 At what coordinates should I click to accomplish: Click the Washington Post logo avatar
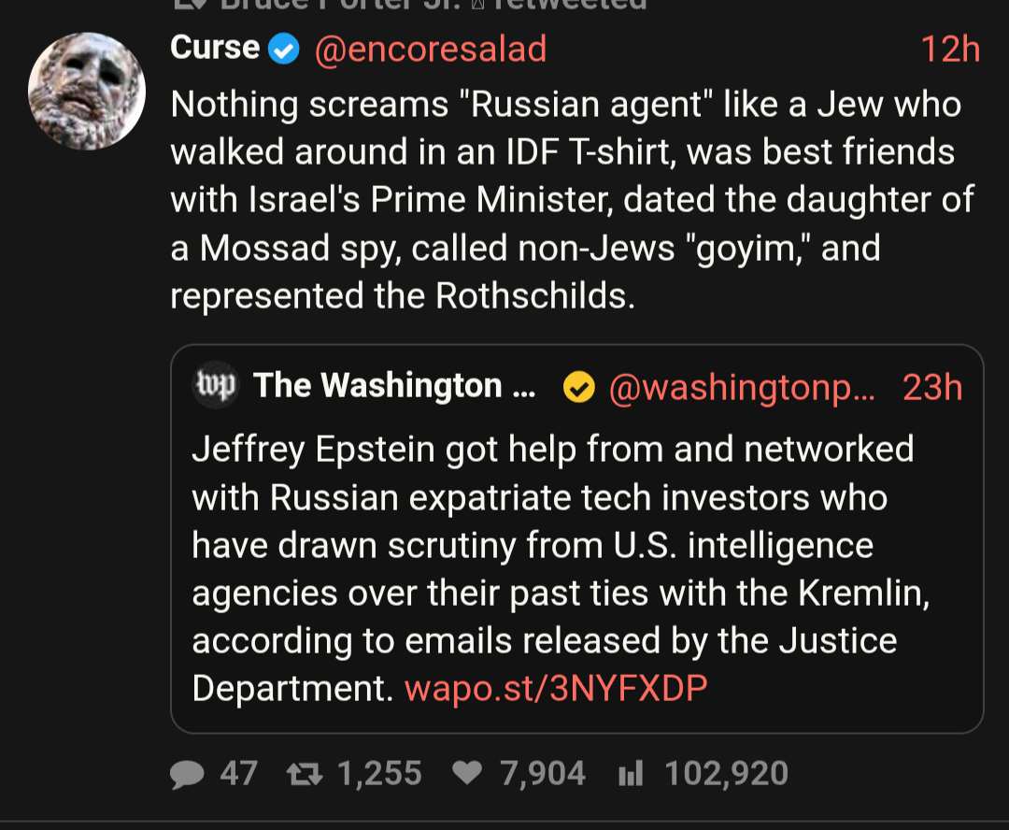tap(216, 385)
